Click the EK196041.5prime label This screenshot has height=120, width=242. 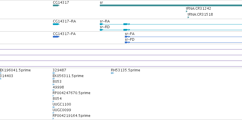[15, 70]
